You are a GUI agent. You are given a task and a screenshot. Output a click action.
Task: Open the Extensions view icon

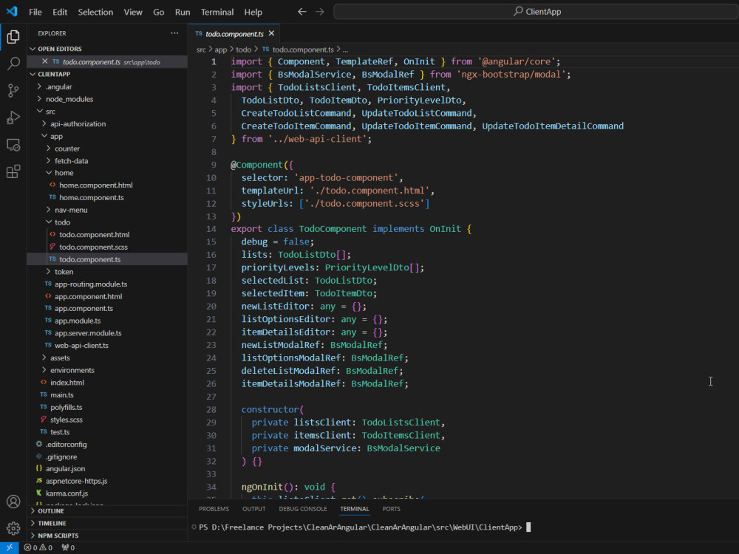click(x=13, y=171)
